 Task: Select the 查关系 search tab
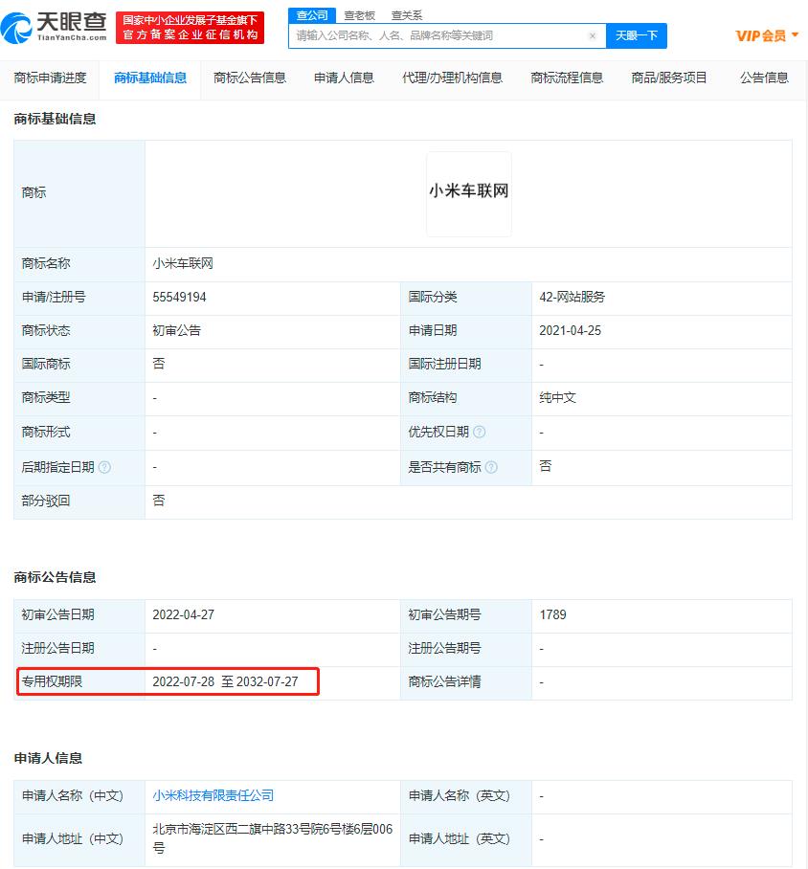click(x=407, y=15)
